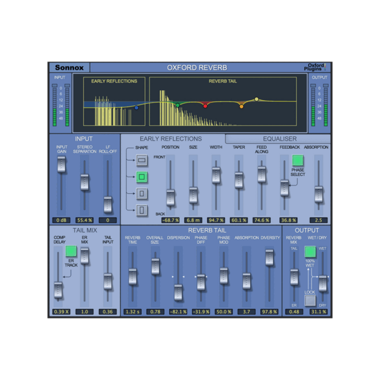Click the LF Roll-Off fader
Screen dimensions: 380x380
coord(108,205)
